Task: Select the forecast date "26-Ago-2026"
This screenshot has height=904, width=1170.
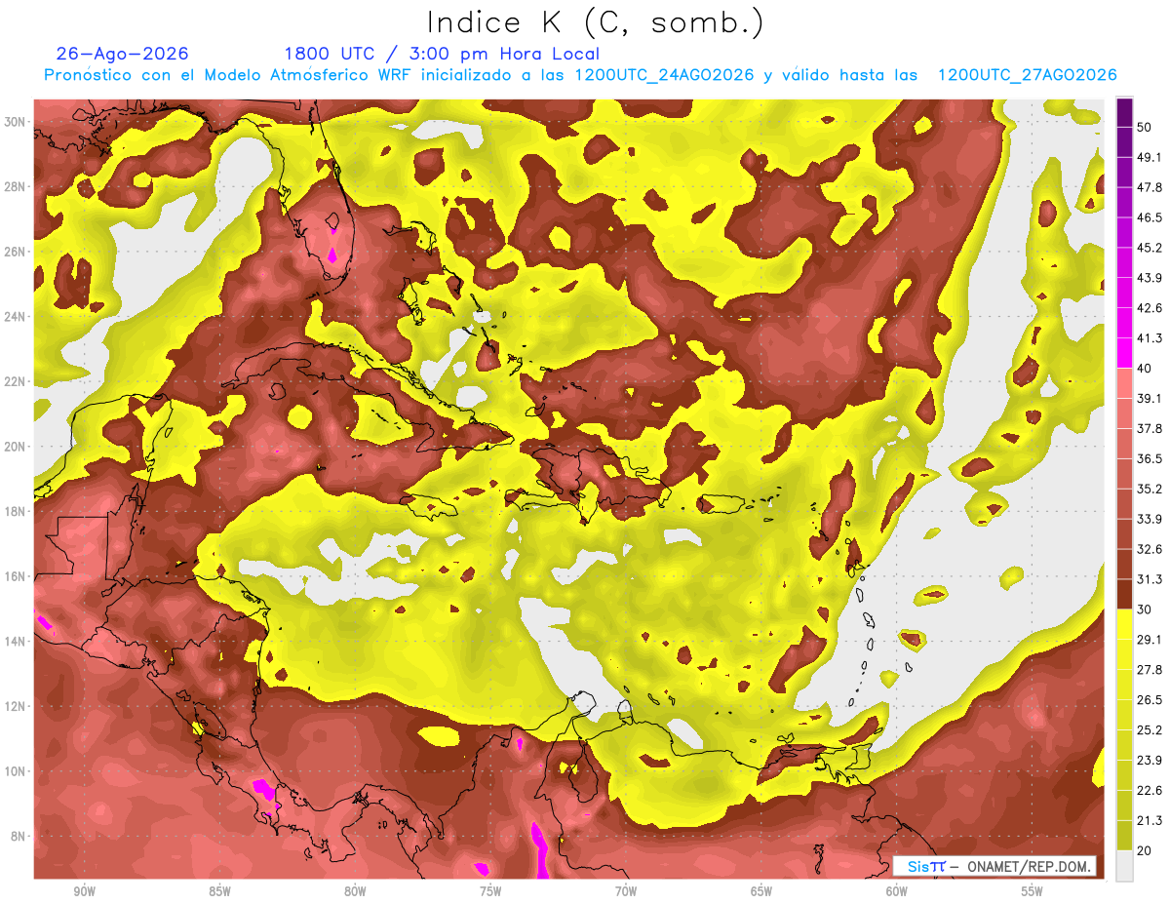Action: point(123,54)
